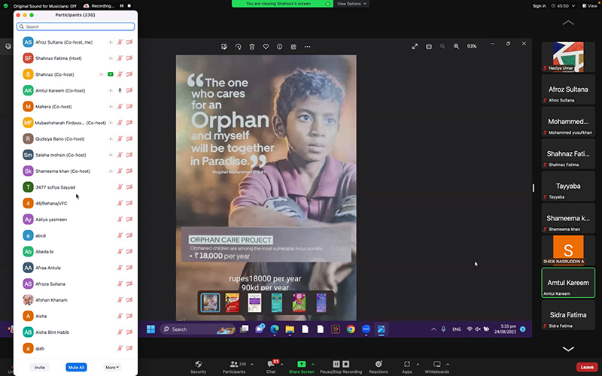This screenshot has width=602, height=376.
Task: Toggle mute icon for Shahnaz Fatima (Host)
Action: click(120, 59)
